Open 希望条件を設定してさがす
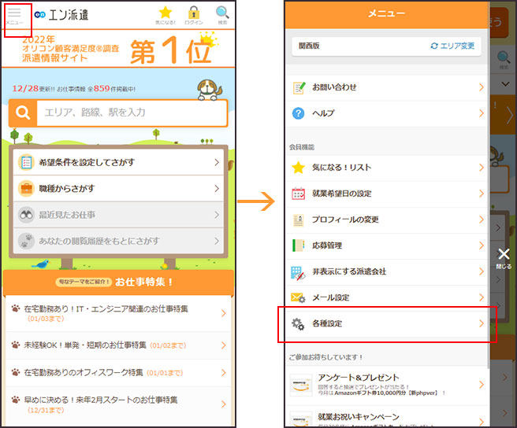This screenshot has width=517, height=428. coord(118,162)
